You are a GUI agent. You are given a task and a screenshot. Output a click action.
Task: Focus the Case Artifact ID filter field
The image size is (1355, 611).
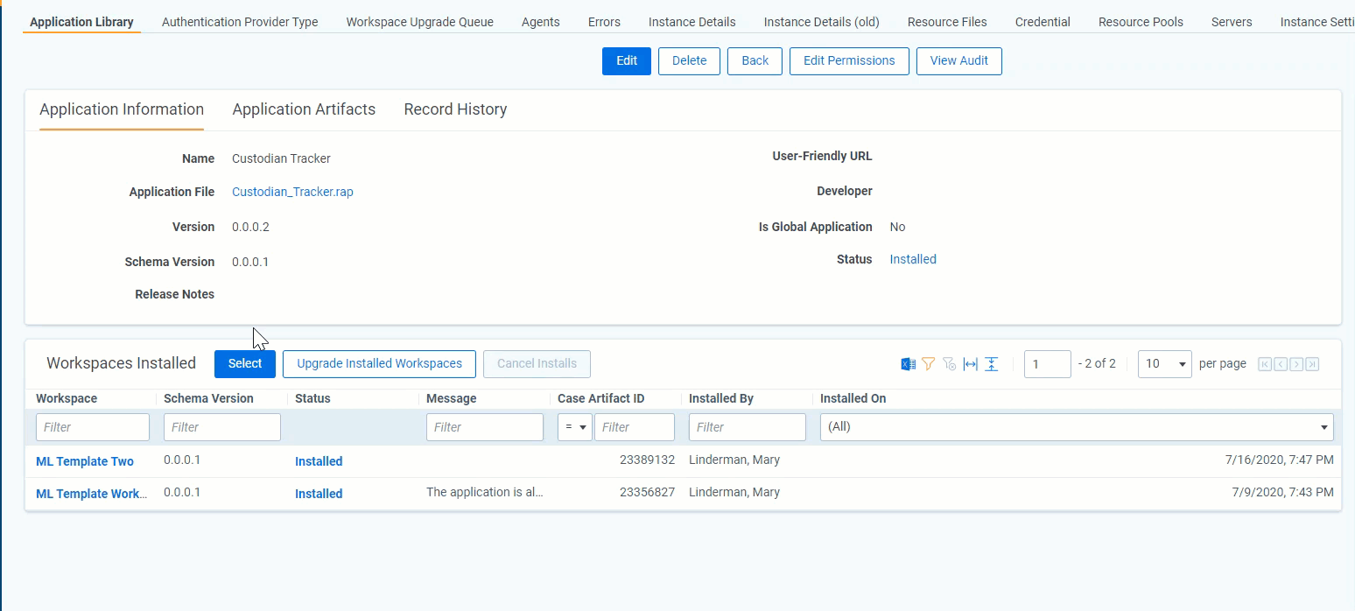coord(635,427)
